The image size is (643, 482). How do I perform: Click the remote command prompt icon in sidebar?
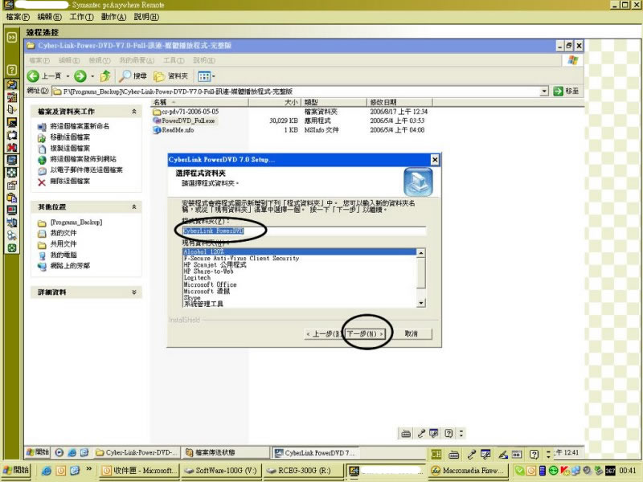point(12,122)
